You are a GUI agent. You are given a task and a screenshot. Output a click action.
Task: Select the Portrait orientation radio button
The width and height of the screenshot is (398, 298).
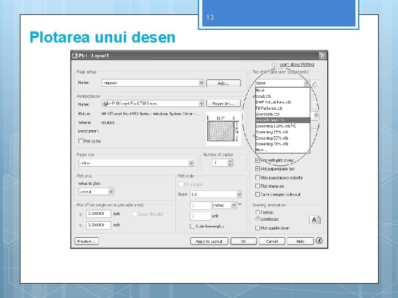258,212
